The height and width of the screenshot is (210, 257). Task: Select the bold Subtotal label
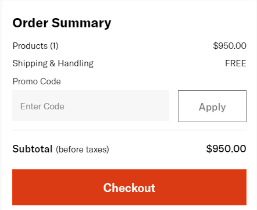tap(33, 149)
